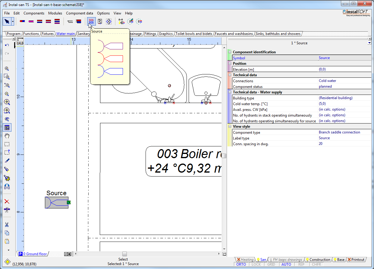This screenshot has width=374, height=269.
Task: Click the scissors cut pipe tool
Action: (x=7, y=210)
